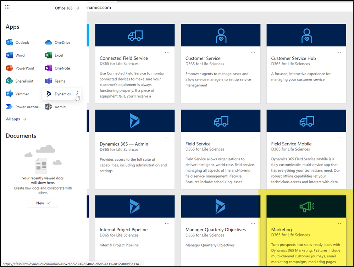This screenshot has height=267, width=354.
Task: Click the browser address bar URL
Action: (x=99, y=7)
